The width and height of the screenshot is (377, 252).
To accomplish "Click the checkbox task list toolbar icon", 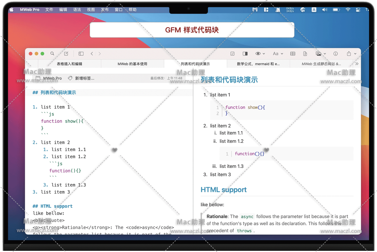I will pos(232,54).
